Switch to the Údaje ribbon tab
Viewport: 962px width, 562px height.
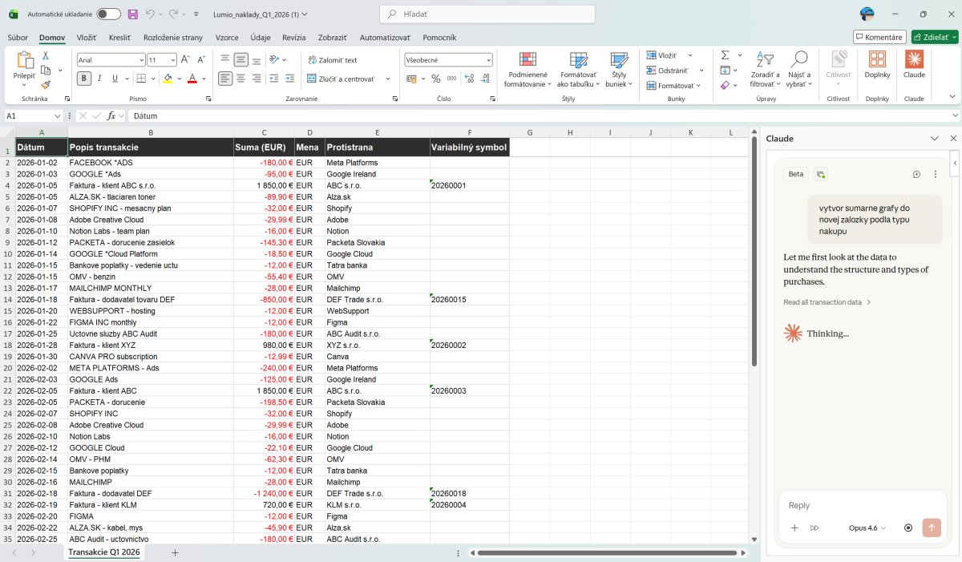[x=260, y=38]
